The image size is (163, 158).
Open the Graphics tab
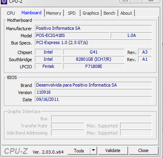pyautogui.click(x=91, y=13)
